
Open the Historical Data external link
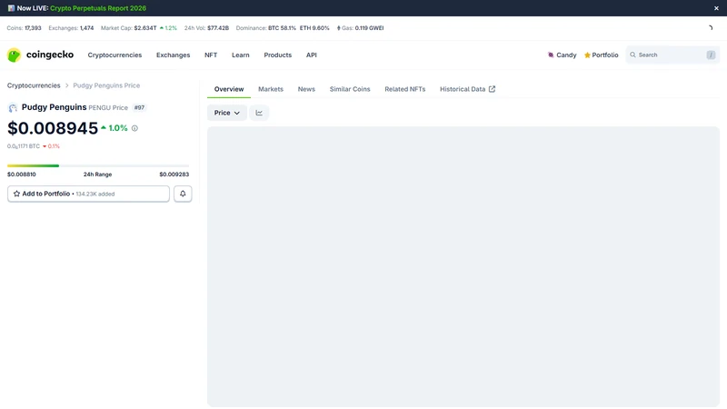467,89
